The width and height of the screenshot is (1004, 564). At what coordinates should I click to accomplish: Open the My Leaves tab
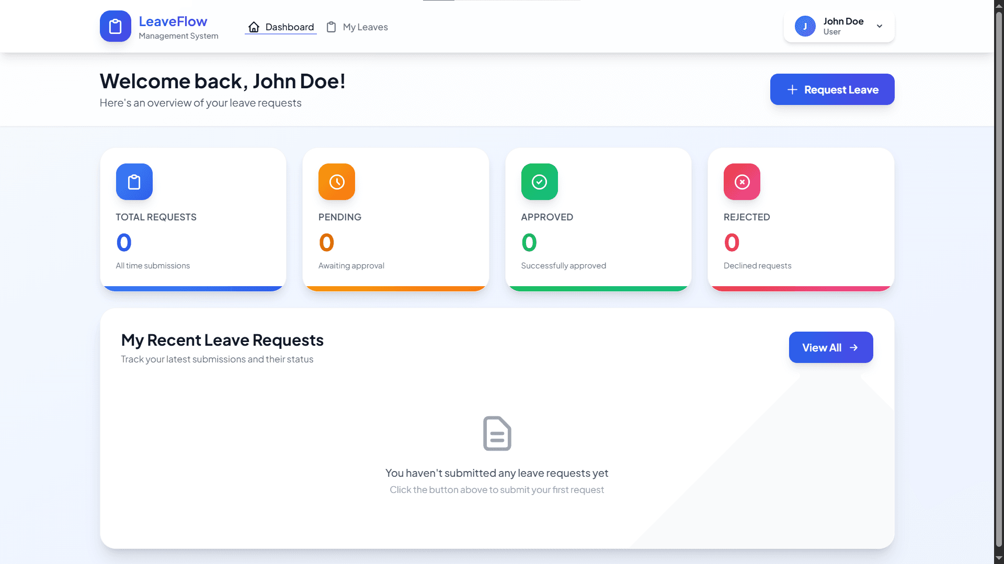(357, 27)
